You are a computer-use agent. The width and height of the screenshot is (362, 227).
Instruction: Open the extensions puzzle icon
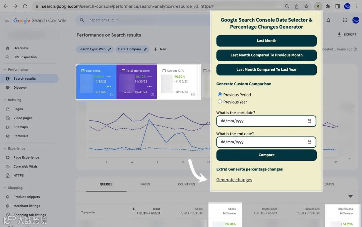tap(328, 6)
